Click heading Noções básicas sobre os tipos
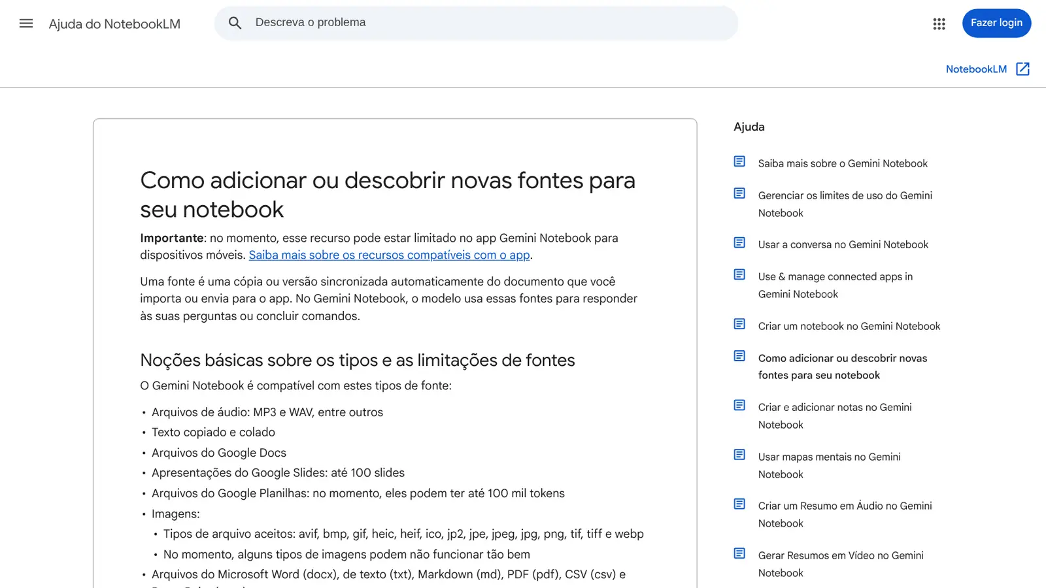This screenshot has height=588, width=1046. click(x=358, y=360)
